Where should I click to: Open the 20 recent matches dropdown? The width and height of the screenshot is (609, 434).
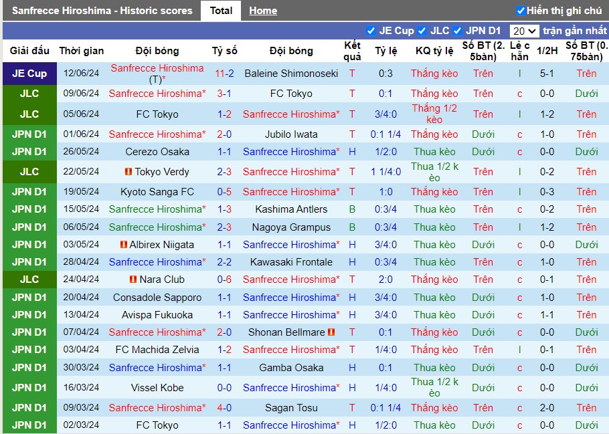pyautogui.click(x=524, y=31)
